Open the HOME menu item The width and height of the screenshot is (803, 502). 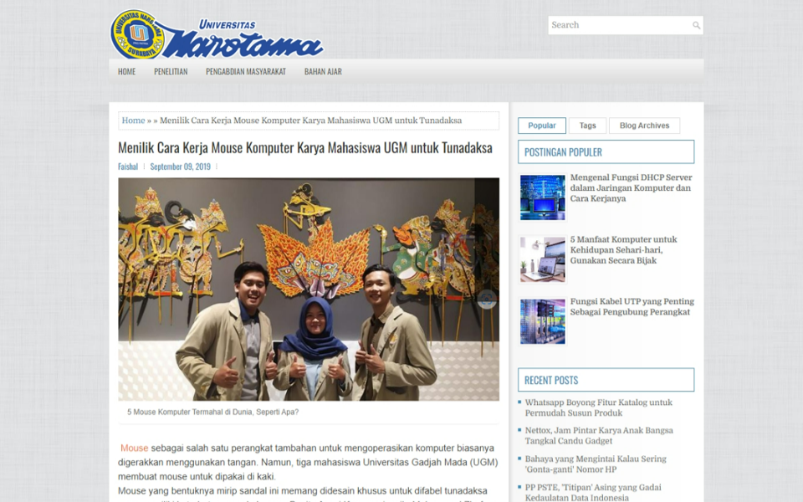(127, 72)
